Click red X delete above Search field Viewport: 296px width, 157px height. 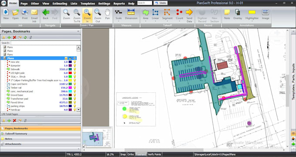[x=14, y=37]
